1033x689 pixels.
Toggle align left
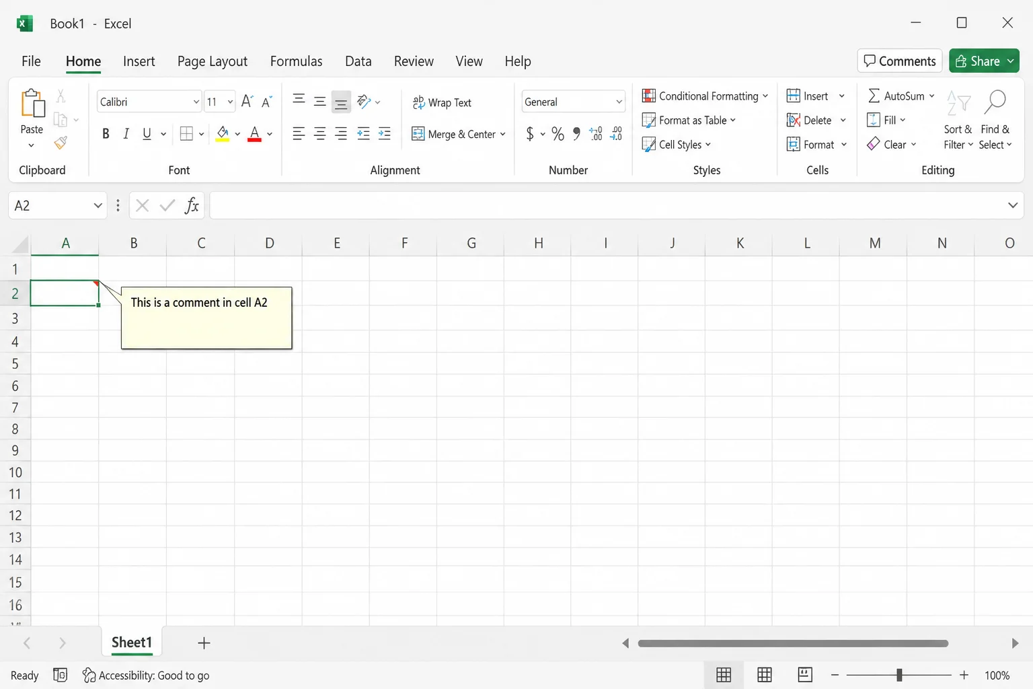tap(299, 134)
